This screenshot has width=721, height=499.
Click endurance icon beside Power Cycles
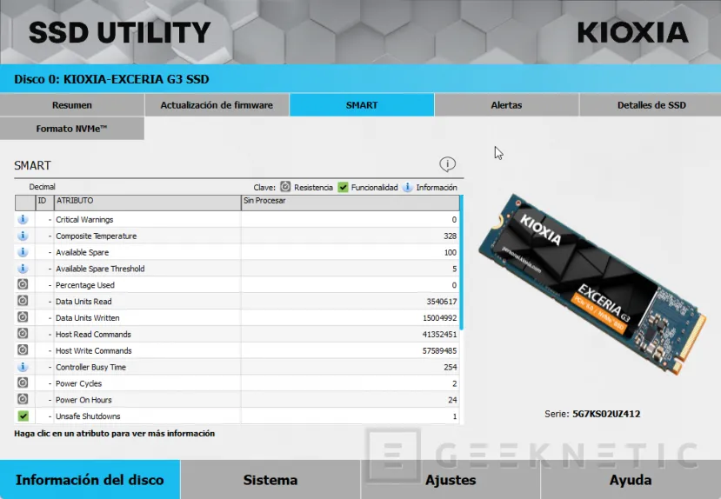[23, 383]
